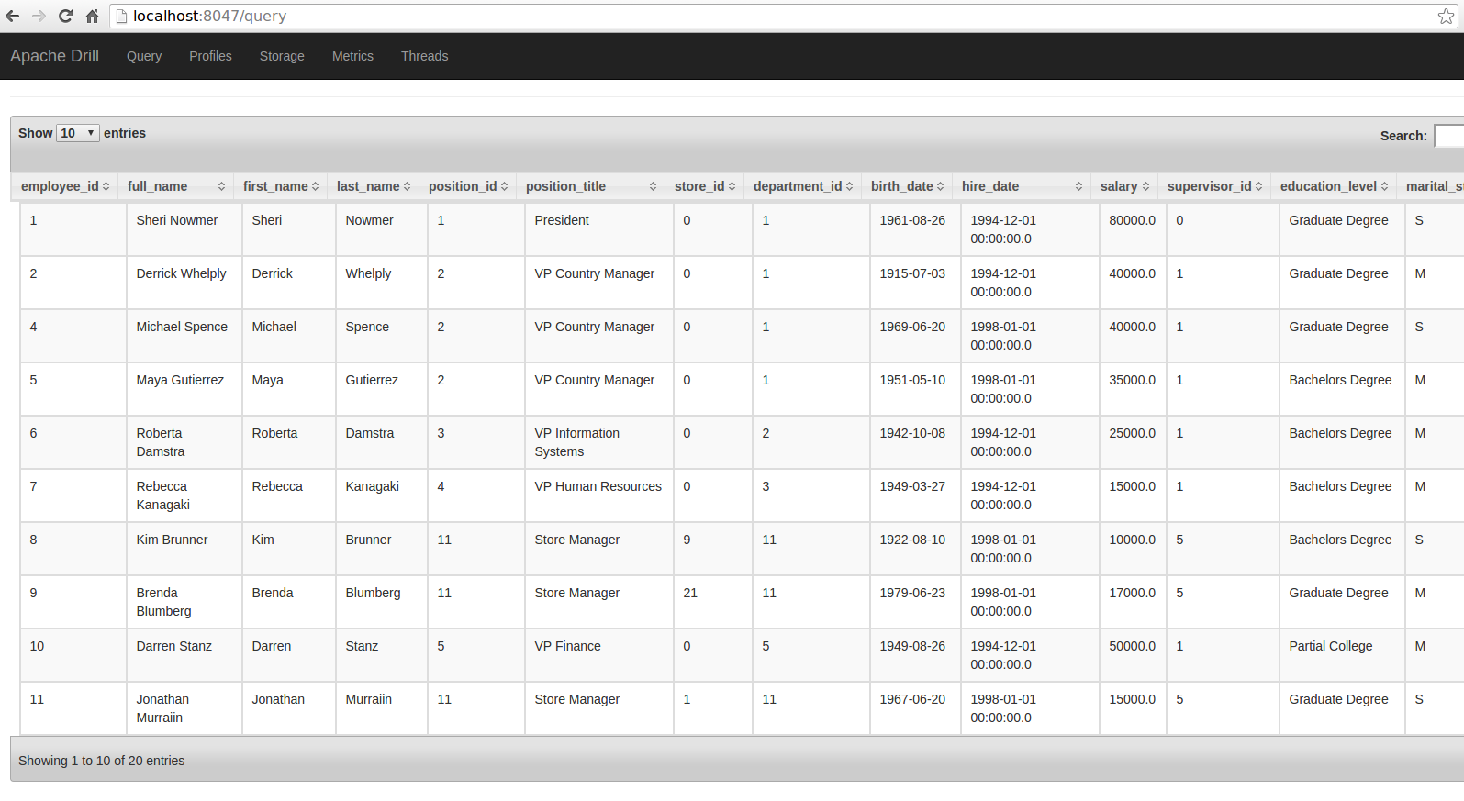This screenshot has height=801, width=1464.
Task: Sort by the position_id column
Action: tap(467, 186)
